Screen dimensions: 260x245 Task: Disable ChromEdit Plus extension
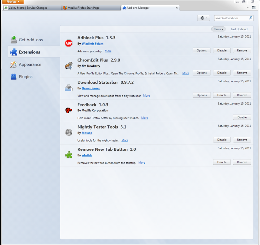(x=222, y=73)
